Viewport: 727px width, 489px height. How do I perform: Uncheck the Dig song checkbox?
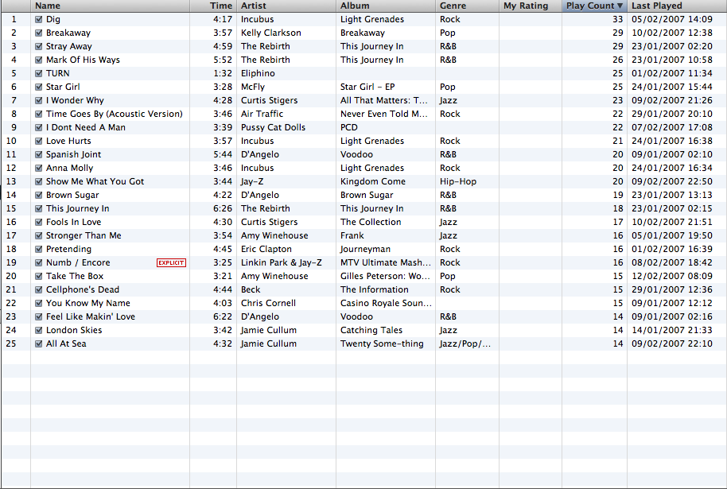(39, 19)
